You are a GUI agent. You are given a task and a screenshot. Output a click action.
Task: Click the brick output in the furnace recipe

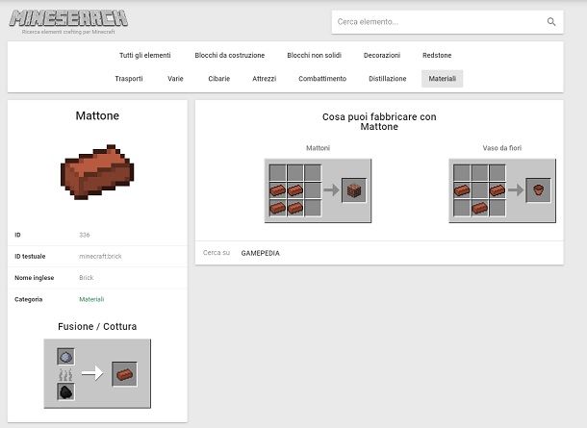pos(124,374)
